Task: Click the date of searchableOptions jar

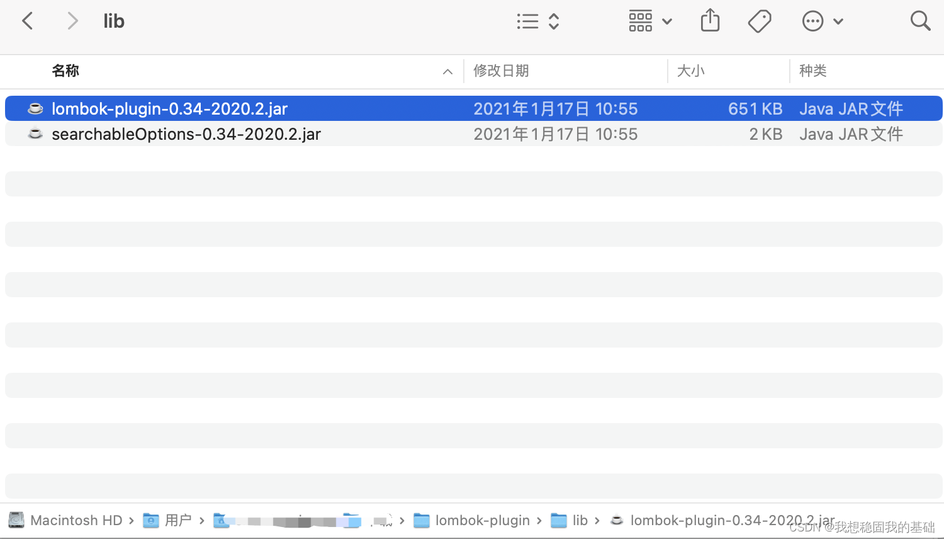Action: click(556, 134)
